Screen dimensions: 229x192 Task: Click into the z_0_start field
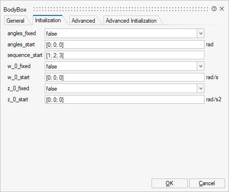[x=125, y=99]
